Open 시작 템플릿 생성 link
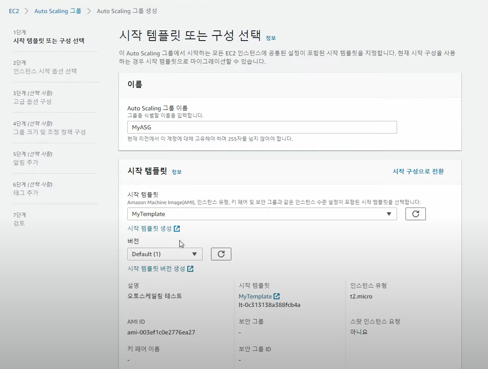 [x=149, y=228]
